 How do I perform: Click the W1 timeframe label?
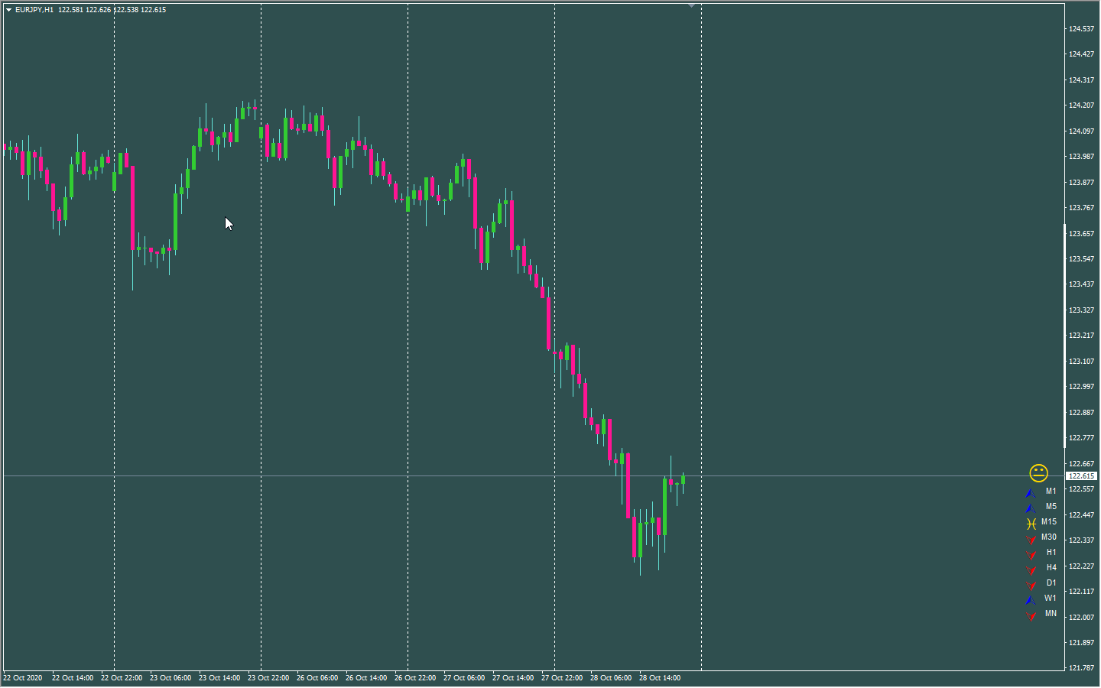pyautogui.click(x=1051, y=599)
